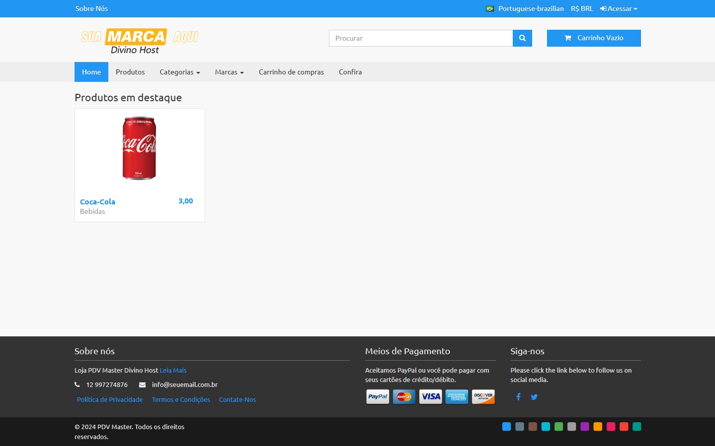Click the Bebidas category label
Viewport: 715px width, 446px height.
[92, 211]
